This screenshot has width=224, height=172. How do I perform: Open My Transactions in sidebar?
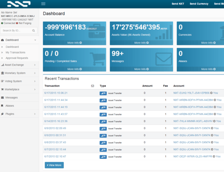15,52
